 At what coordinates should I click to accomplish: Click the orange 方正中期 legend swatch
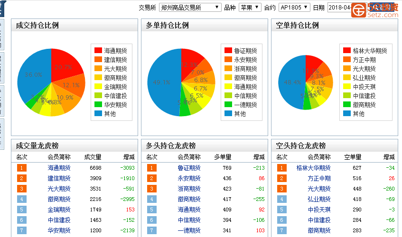tap(347, 59)
